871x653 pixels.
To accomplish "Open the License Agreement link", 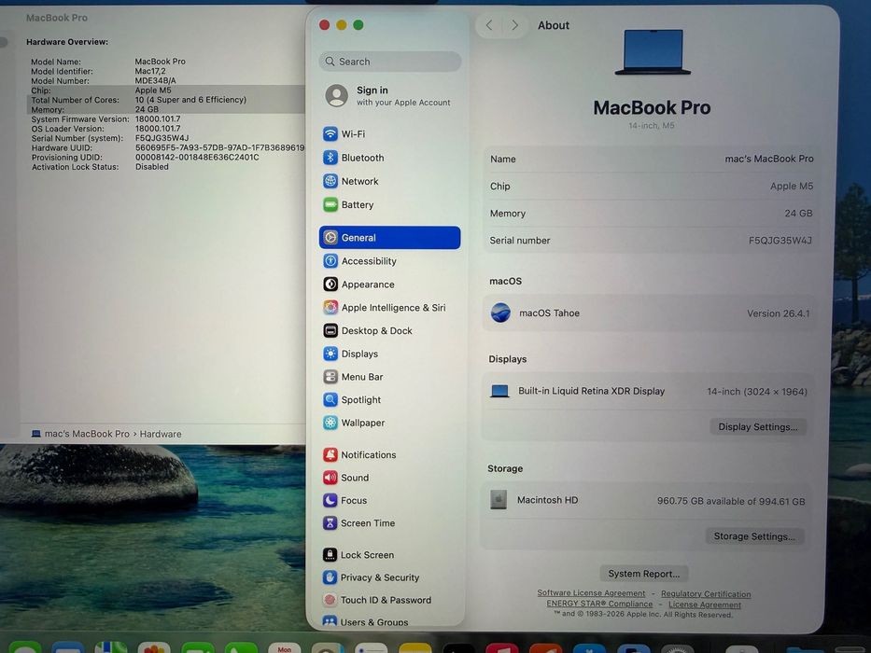I will click(x=704, y=604).
